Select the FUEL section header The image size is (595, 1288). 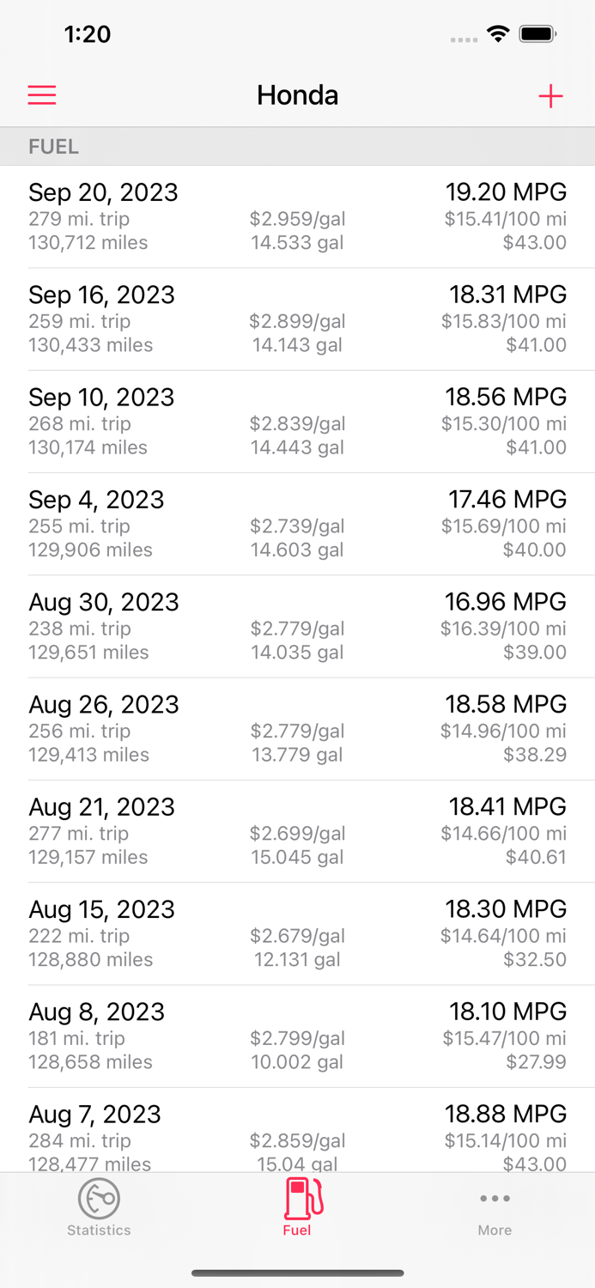tap(53, 146)
